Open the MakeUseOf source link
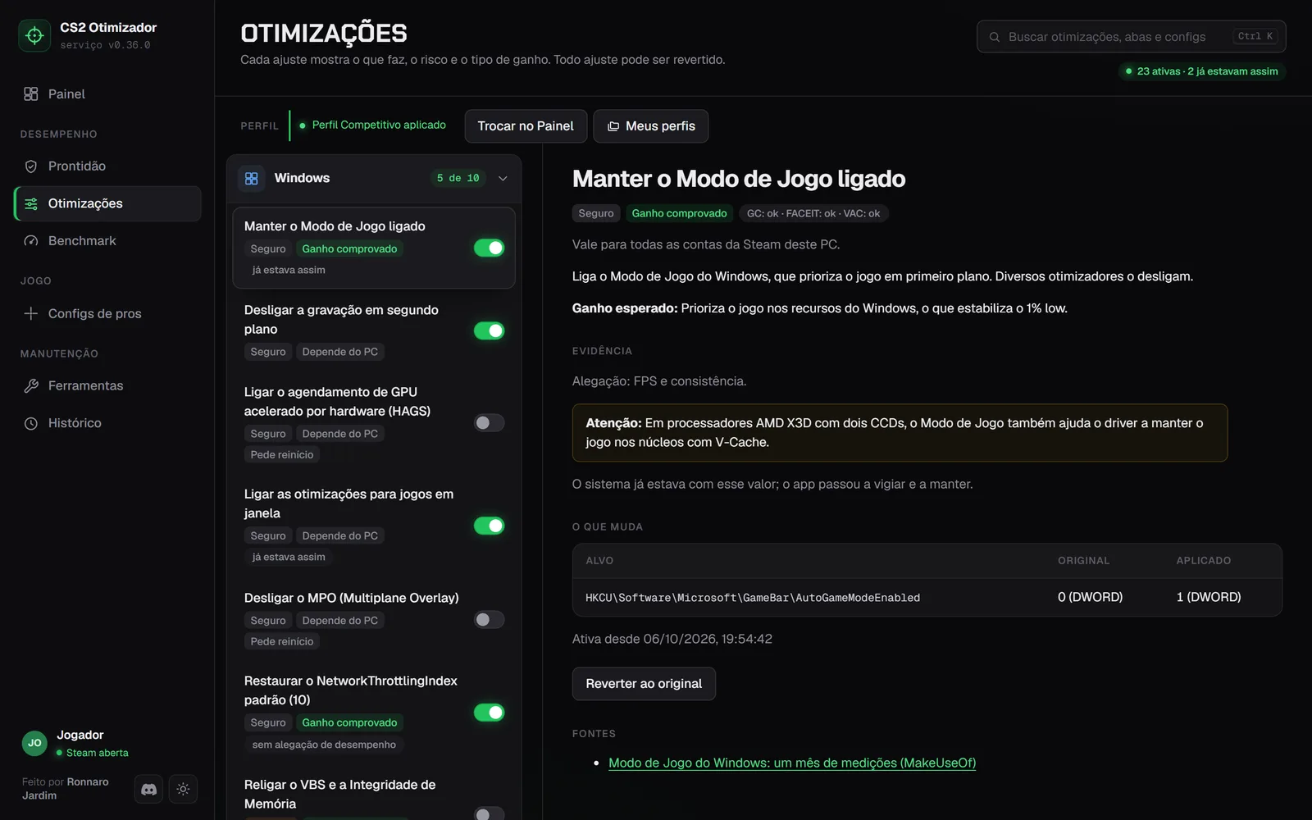The image size is (1312, 820). tap(792, 763)
